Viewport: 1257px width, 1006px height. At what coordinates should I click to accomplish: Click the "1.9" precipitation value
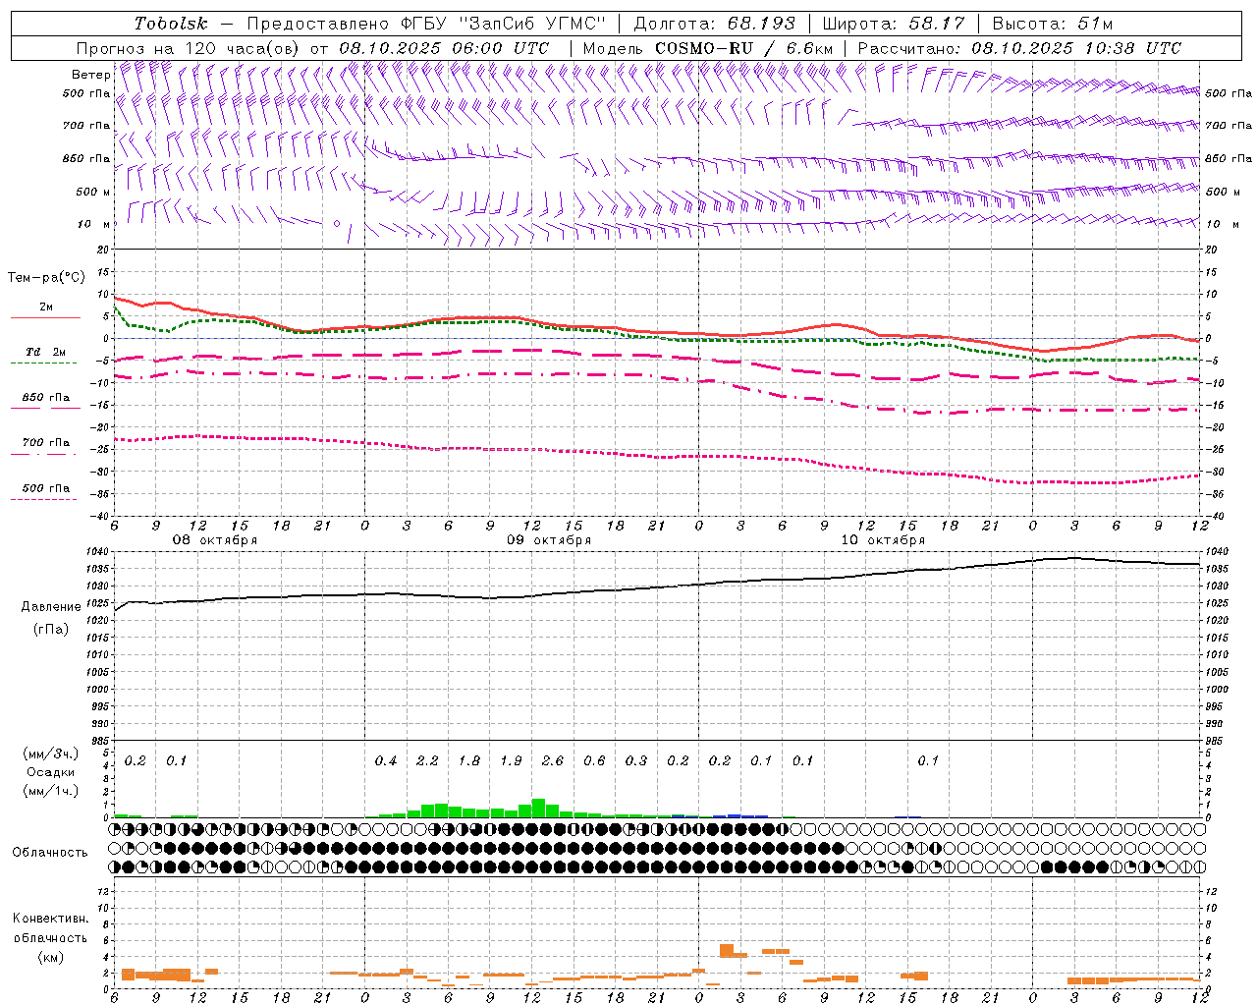click(511, 760)
